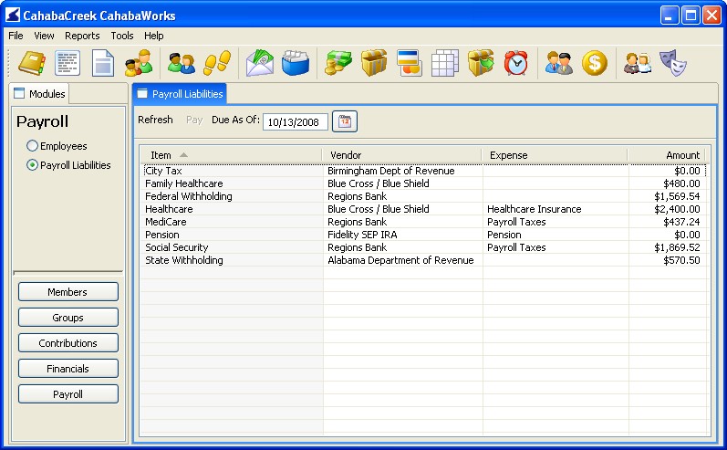
Task: Click the Due As Of date field
Action: (296, 122)
